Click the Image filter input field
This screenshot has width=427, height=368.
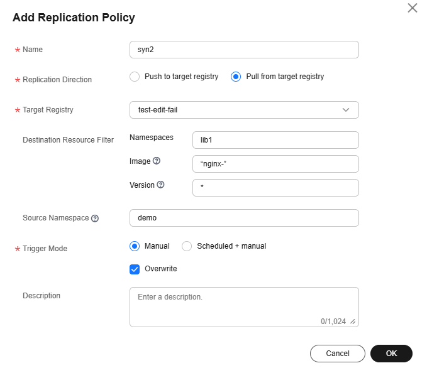pyautogui.click(x=275, y=164)
